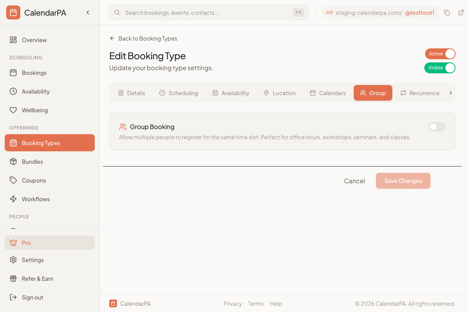Screen dimensions: 468x312
Task: Open the Privacy page in the footer
Action: click(232, 303)
